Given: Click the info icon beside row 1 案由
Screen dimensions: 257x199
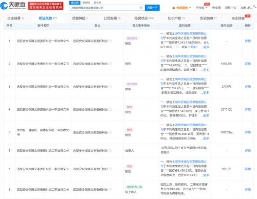Looking at the screenshot, I should (110, 41).
